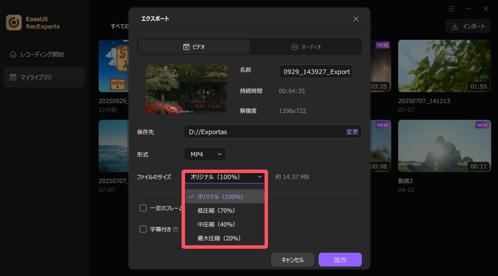Close the エクスポート dialog with the X icon
Viewport: 498px width, 276px height.
point(355,19)
